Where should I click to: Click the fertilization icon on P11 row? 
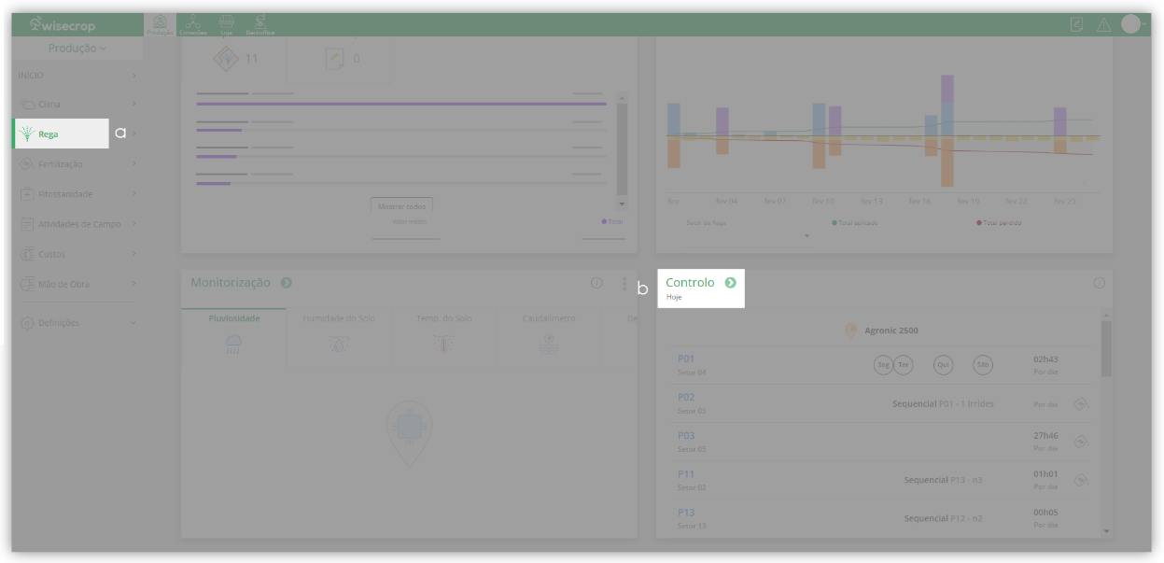click(x=1081, y=480)
